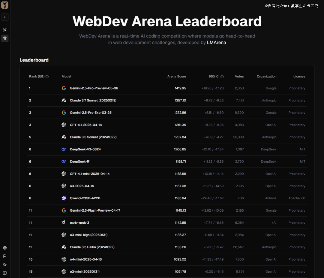Click OpenAI logo beside GPT-4.1-mini-2025-04-14

[64, 174]
